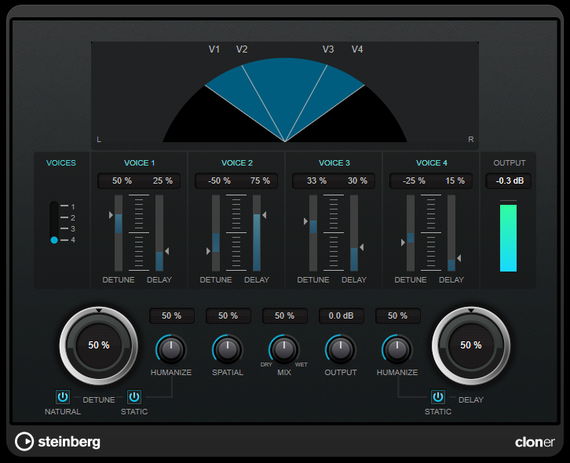
Task: Click the detune Humanize knob
Action: [x=171, y=349]
